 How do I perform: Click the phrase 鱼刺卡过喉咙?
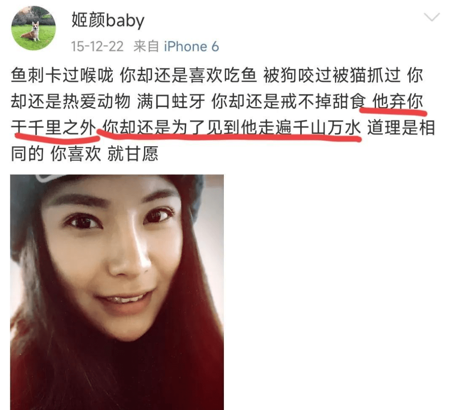[x=62, y=75]
